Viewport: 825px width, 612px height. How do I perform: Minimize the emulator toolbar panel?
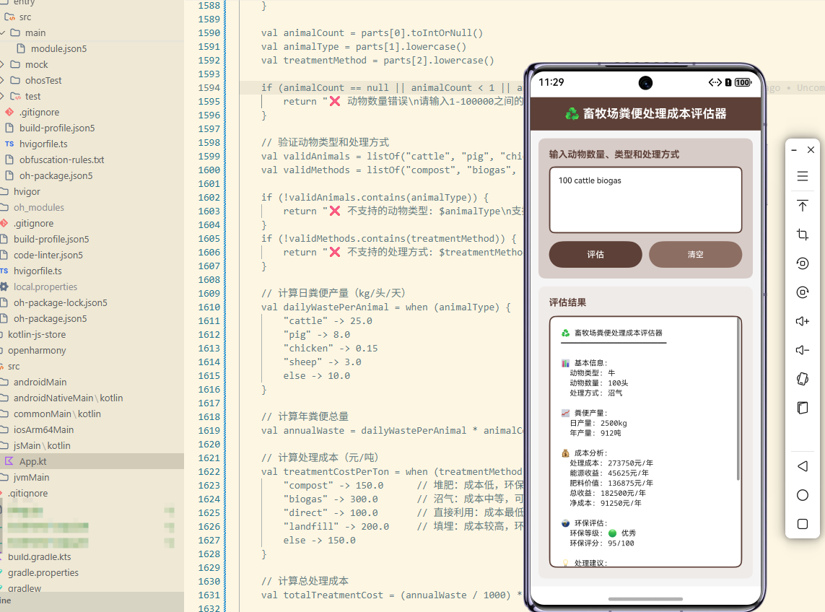tap(793, 150)
